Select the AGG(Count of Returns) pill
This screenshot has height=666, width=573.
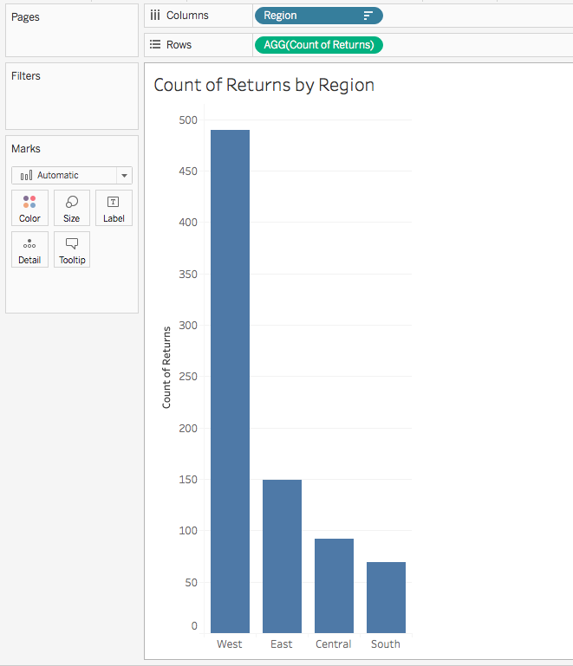click(318, 44)
